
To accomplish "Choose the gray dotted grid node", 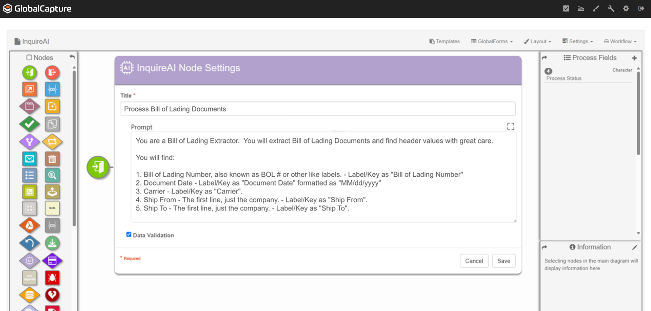I will tap(29, 208).
